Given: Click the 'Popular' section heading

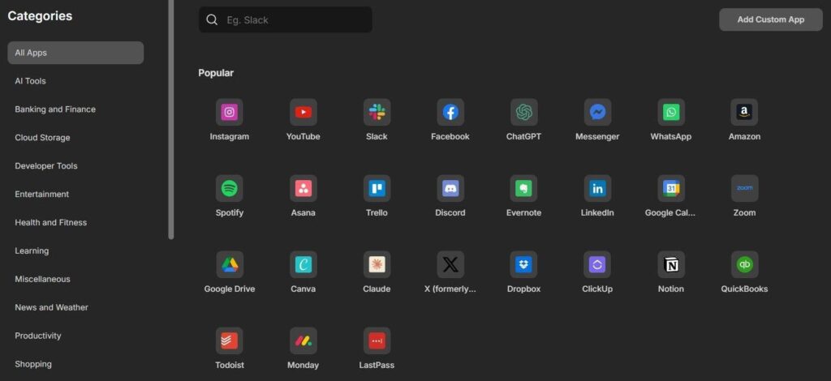Looking at the screenshot, I should pos(216,73).
